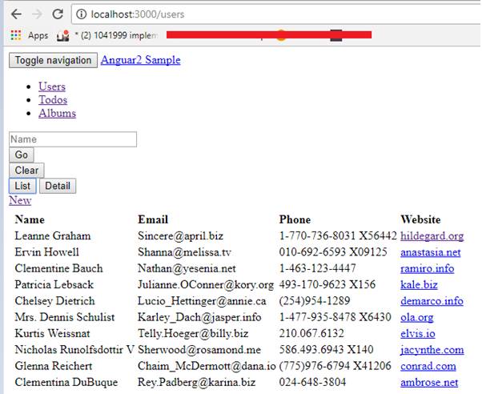Click phone 1-477-935-8478 X6430
482x394 pixels.
click(x=335, y=317)
